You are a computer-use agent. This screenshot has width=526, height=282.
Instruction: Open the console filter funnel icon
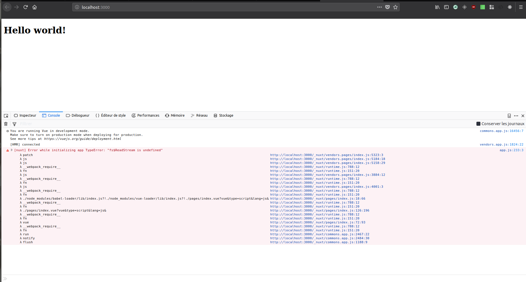point(14,124)
